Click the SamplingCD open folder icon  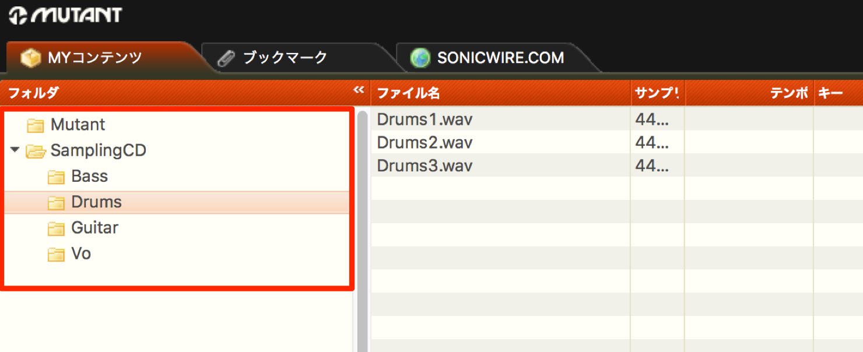coord(36,152)
